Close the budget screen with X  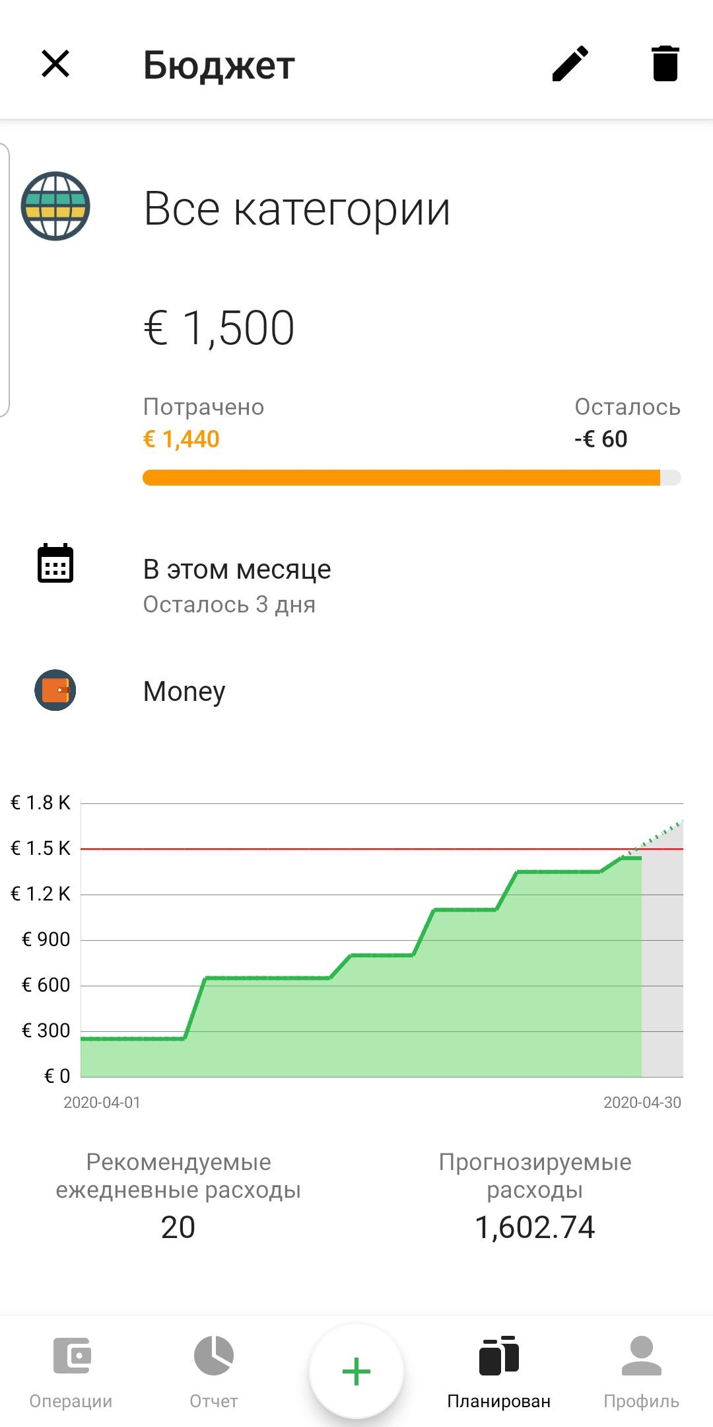55,64
